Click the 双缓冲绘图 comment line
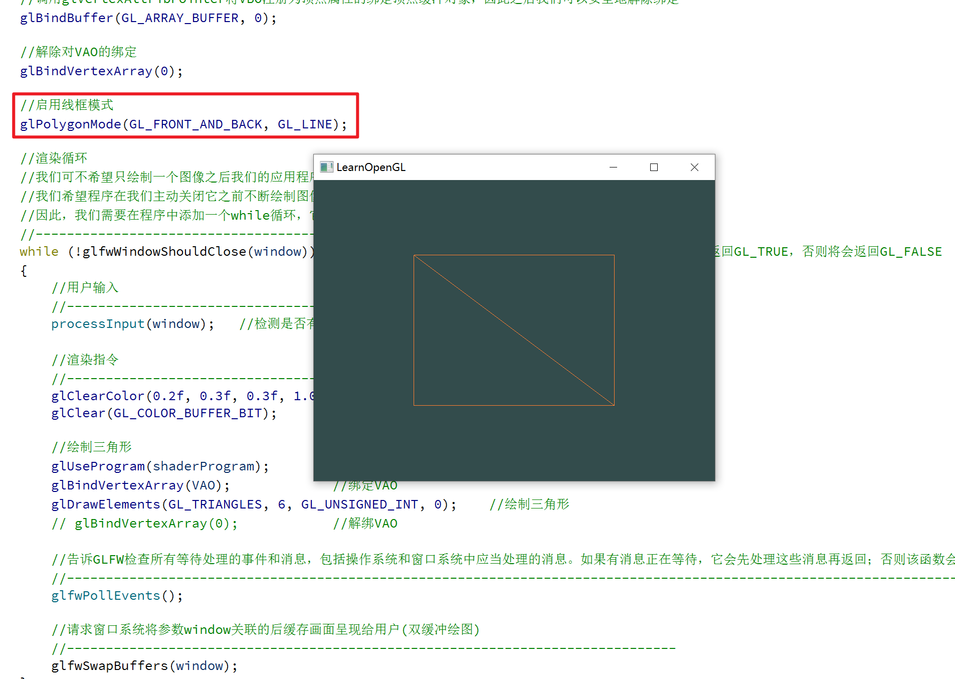This screenshot has height=679, width=955. [266, 629]
